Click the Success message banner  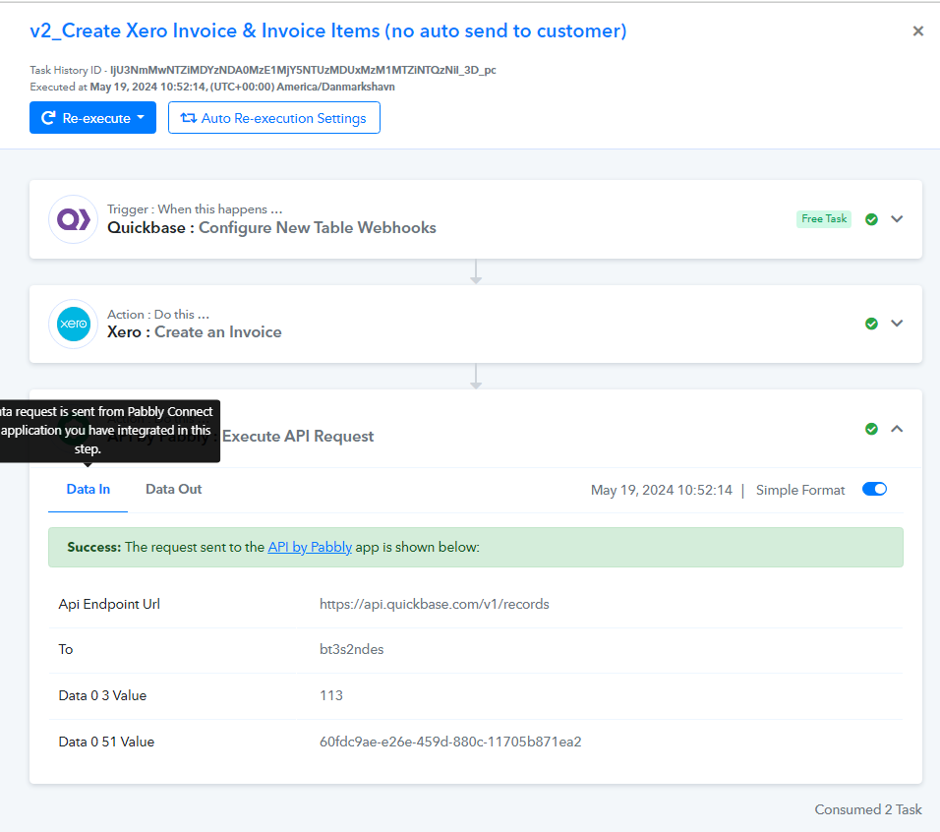(475, 547)
